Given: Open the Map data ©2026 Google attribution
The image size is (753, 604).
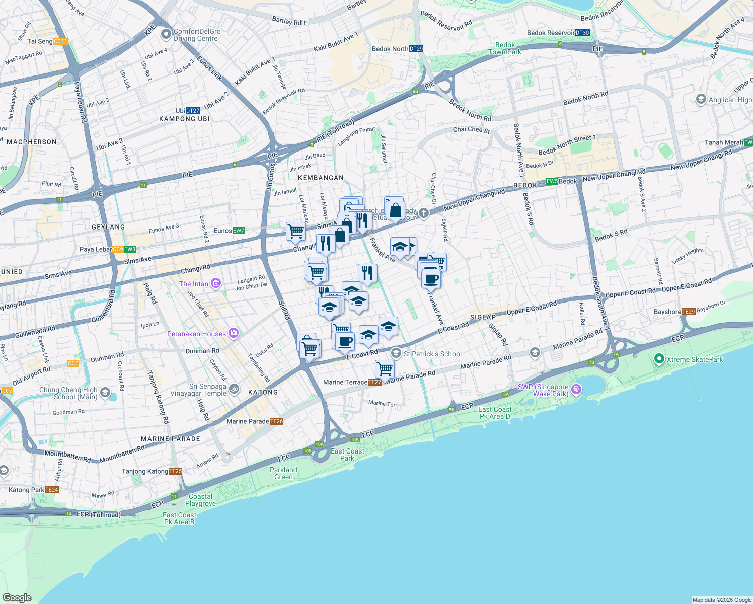Looking at the screenshot, I should coord(722,600).
